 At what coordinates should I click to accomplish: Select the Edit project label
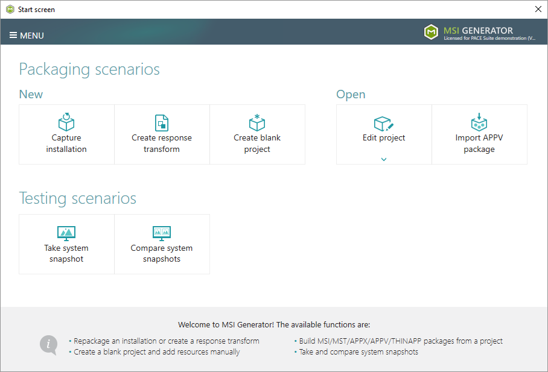384,137
